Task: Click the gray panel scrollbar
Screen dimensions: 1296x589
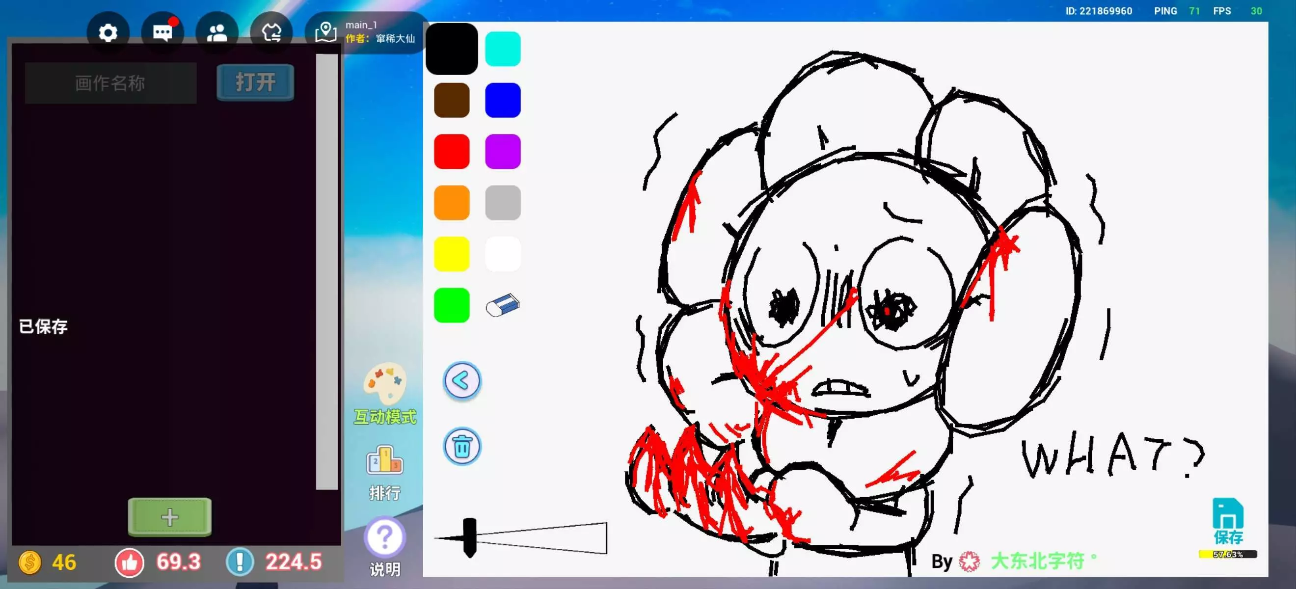Action: 327,271
